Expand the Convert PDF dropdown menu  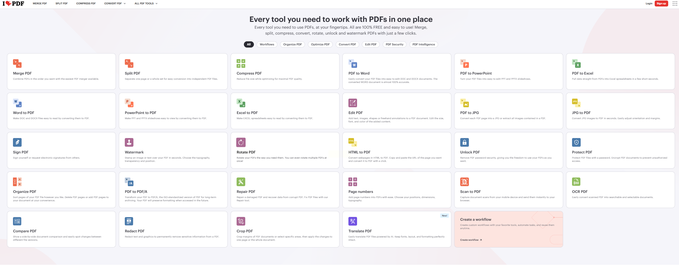115,4
